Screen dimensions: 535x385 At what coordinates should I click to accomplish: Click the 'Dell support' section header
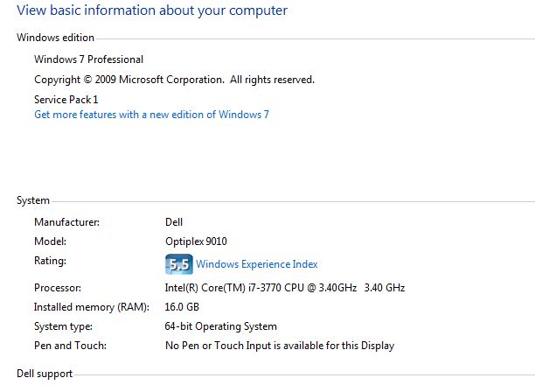tap(45, 374)
